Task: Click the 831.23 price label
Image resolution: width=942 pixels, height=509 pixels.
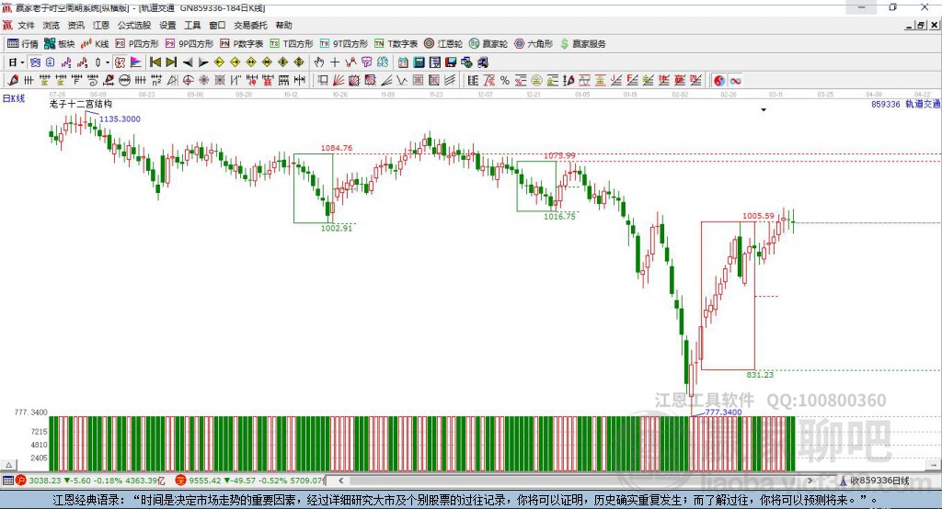Action: click(760, 375)
